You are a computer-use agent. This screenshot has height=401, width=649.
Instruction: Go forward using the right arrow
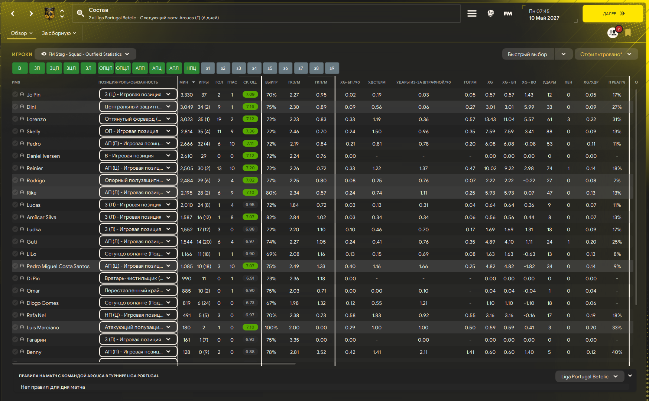31,14
